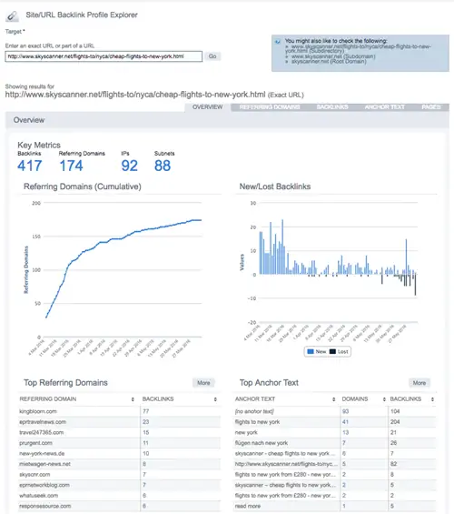Screen dimensions: 454x514
Task: Open the Backlinks tab
Action: [332, 107]
